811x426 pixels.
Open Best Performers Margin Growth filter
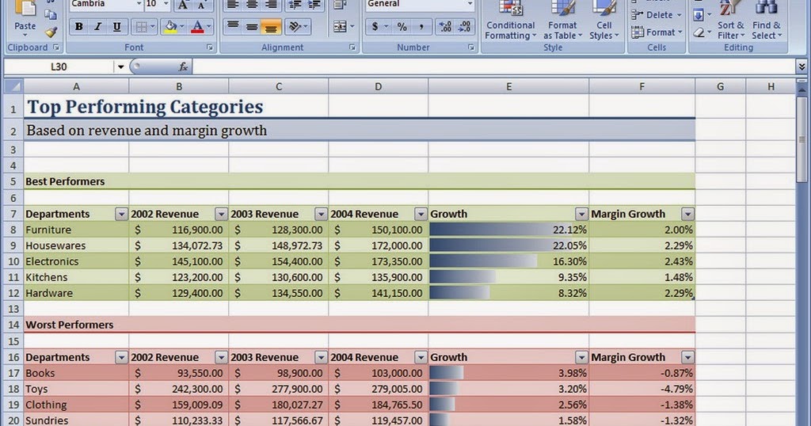(687, 214)
